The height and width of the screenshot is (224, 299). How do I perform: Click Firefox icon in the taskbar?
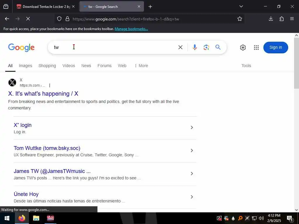point(22,218)
